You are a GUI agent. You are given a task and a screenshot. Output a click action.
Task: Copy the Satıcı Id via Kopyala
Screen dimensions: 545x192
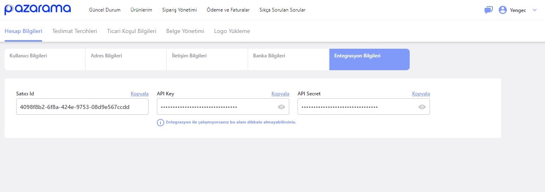pos(139,94)
